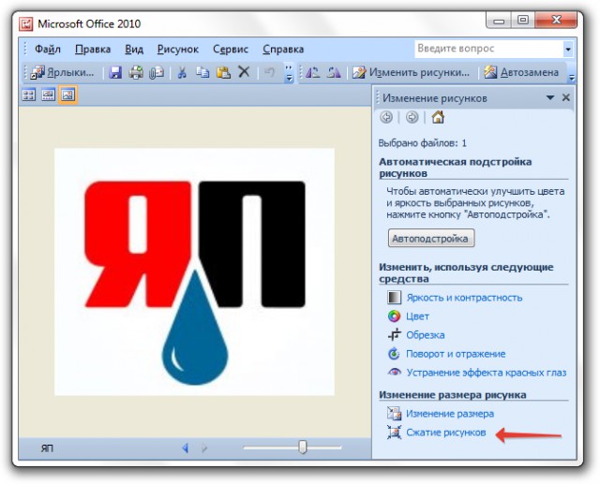Click the Введите вопрос help field
This screenshot has width=600, height=484.
pyautogui.click(x=488, y=49)
